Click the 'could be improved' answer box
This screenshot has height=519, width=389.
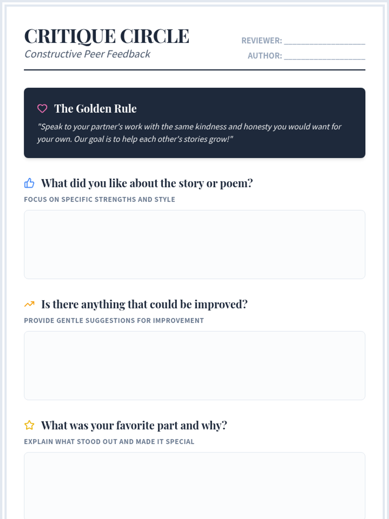point(194,365)
